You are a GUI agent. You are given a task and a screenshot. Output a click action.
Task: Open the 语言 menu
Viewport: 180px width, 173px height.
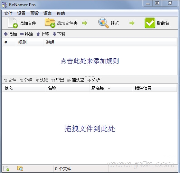coord(48,13)
